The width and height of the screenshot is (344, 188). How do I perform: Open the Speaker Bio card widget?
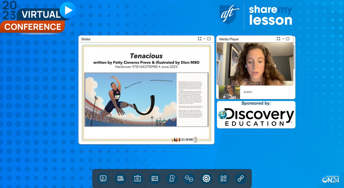155,179
